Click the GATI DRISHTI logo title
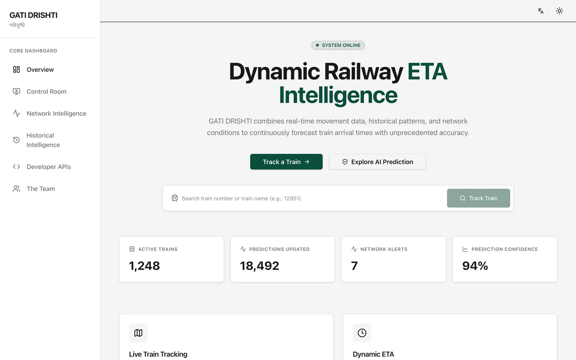This screenshot has height=360, width=576. pos(33,15)
